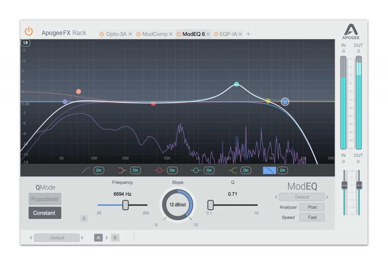388x265 pixels.
Task: Click the OUT level meter
Action: tap(358, 103)
